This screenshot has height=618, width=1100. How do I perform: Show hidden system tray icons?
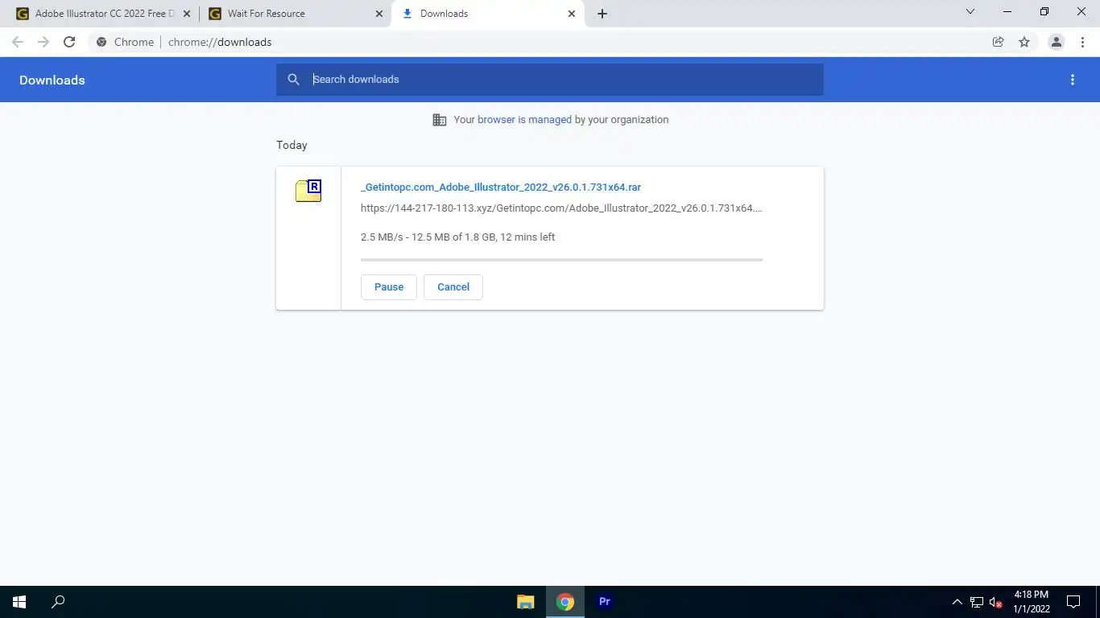(x=957, y=602)
